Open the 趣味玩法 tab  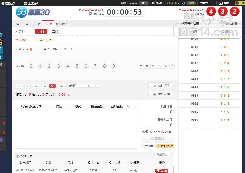point(62,24)
